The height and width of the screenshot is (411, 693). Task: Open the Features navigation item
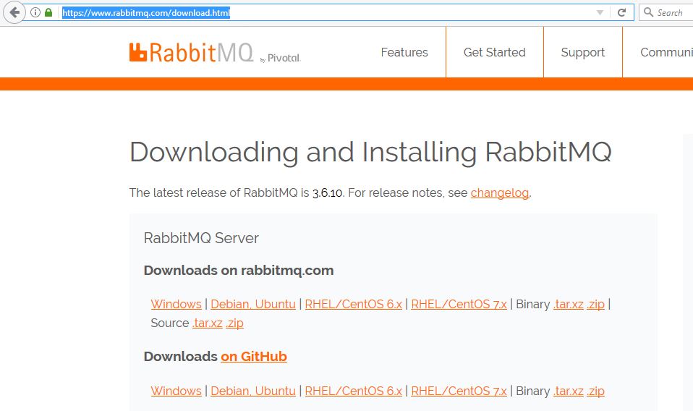pyautogui.click(x=404, y=52)
